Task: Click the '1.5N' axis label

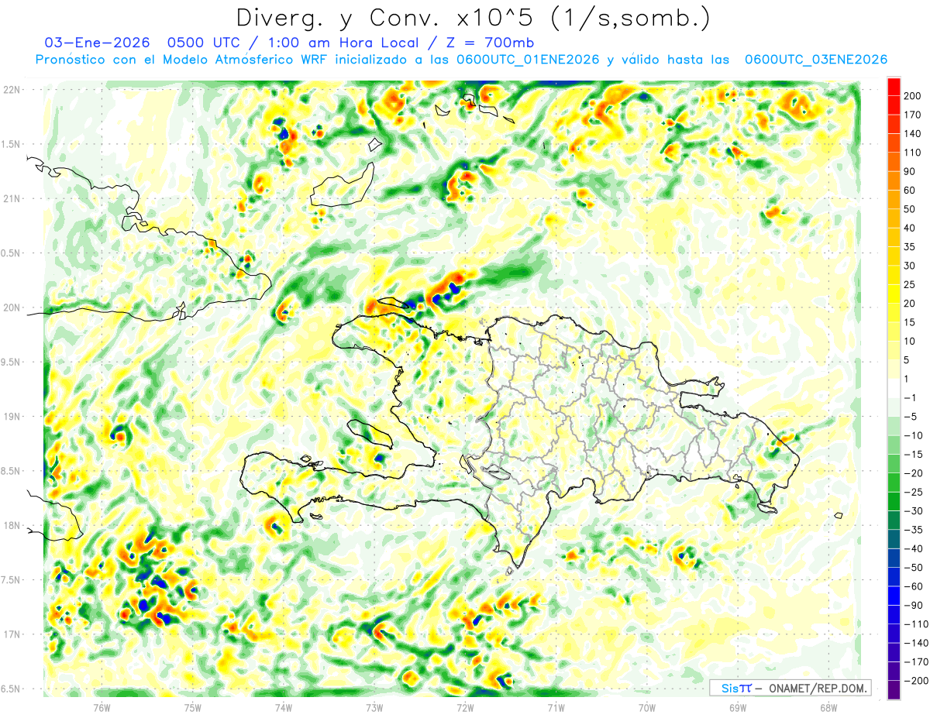Action: tap(12, 144)
